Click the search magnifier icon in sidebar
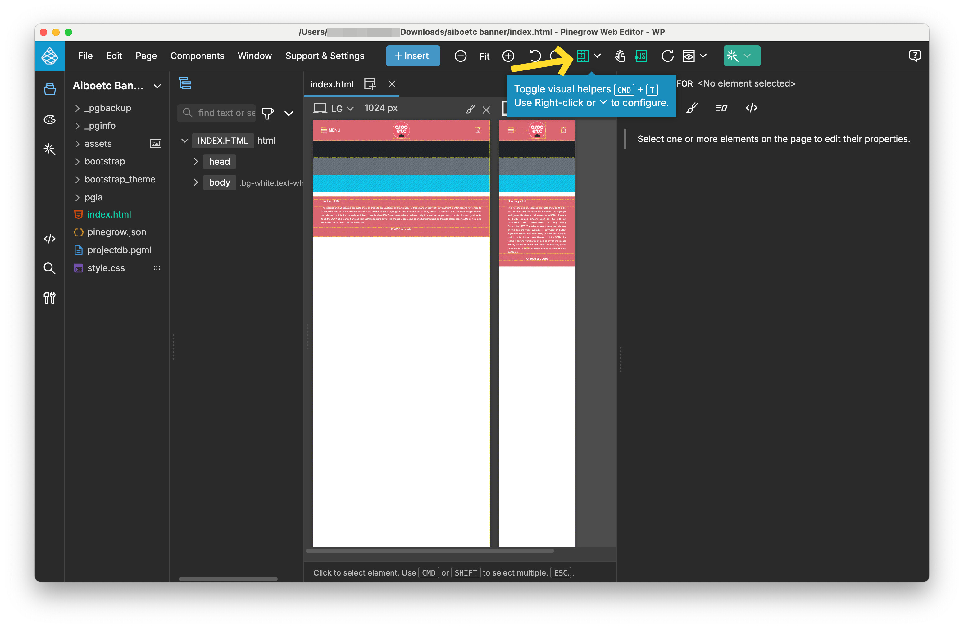 [49, 268]
